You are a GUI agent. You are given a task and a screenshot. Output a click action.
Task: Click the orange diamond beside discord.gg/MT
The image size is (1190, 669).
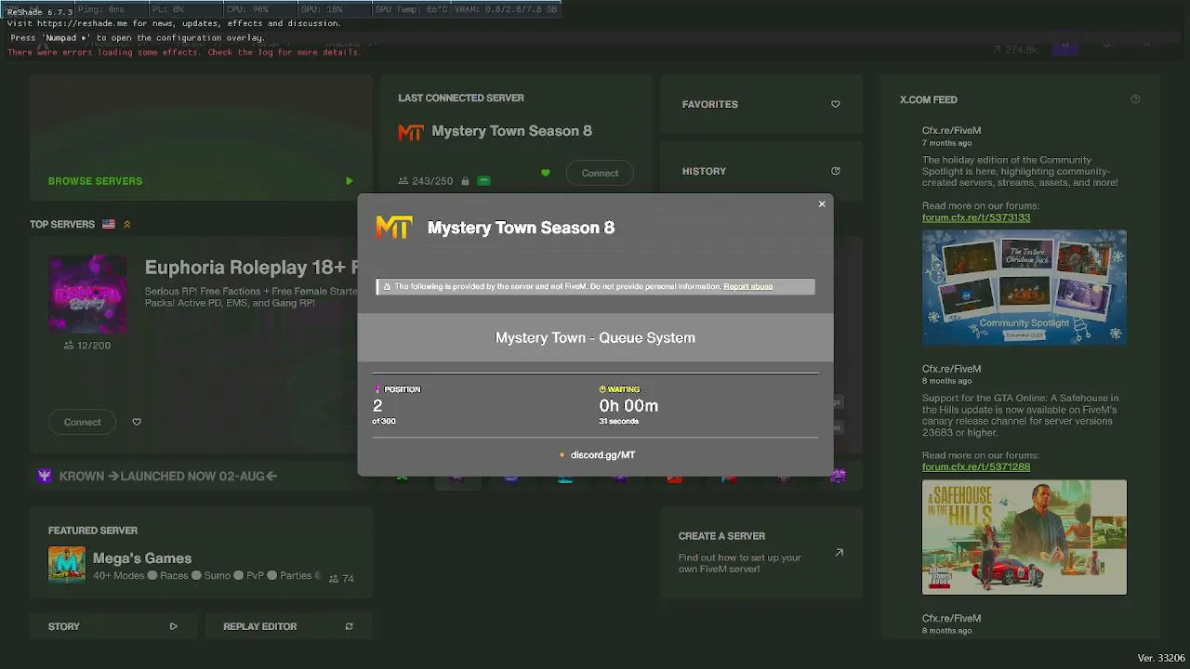pos(562,455)
